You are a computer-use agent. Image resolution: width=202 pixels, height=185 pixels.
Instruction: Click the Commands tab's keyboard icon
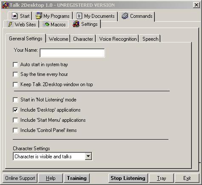point(125,16)
